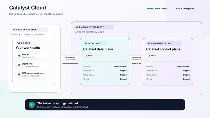Click the MANAGEMENT PLANE tag
Image resolution: width=210 pixels, height=118 pixels.
(x=164, y=43)
